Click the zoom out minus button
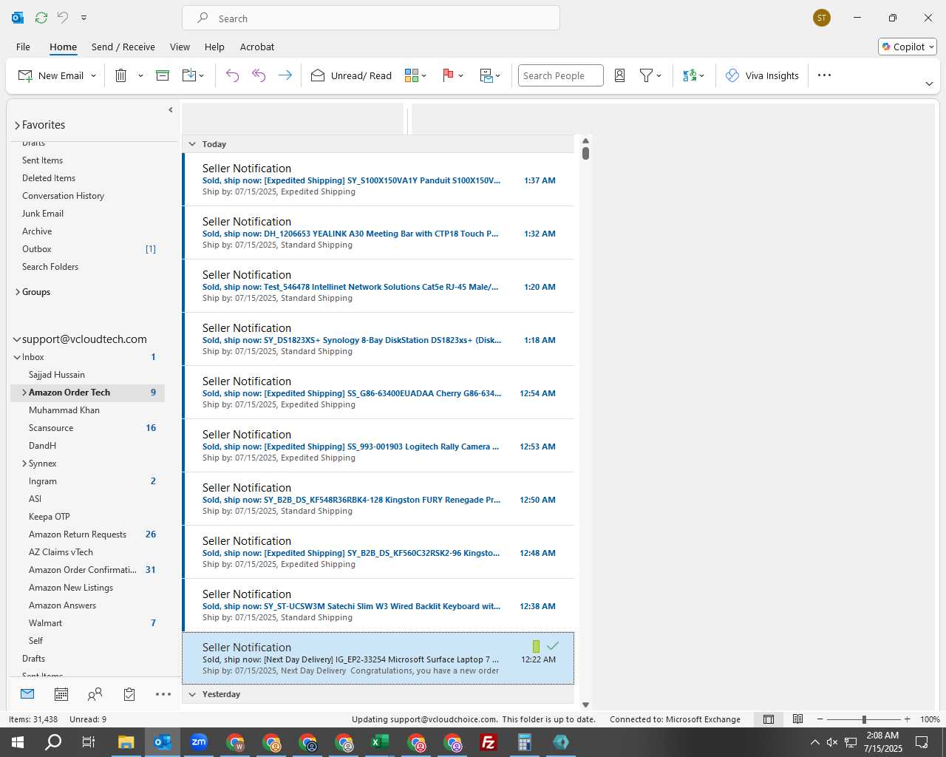Image resolution: width=946 pixels, height=757 pixels. point(820,719)
